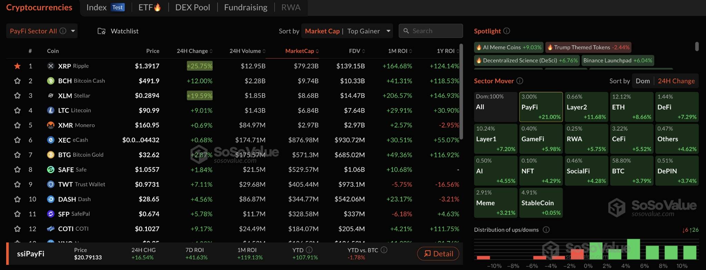Add BCH to watchlist via star
The image size is (706, 270).
17,81
